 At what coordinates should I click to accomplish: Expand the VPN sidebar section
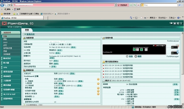pyautogui.click(x=11, y=67)
